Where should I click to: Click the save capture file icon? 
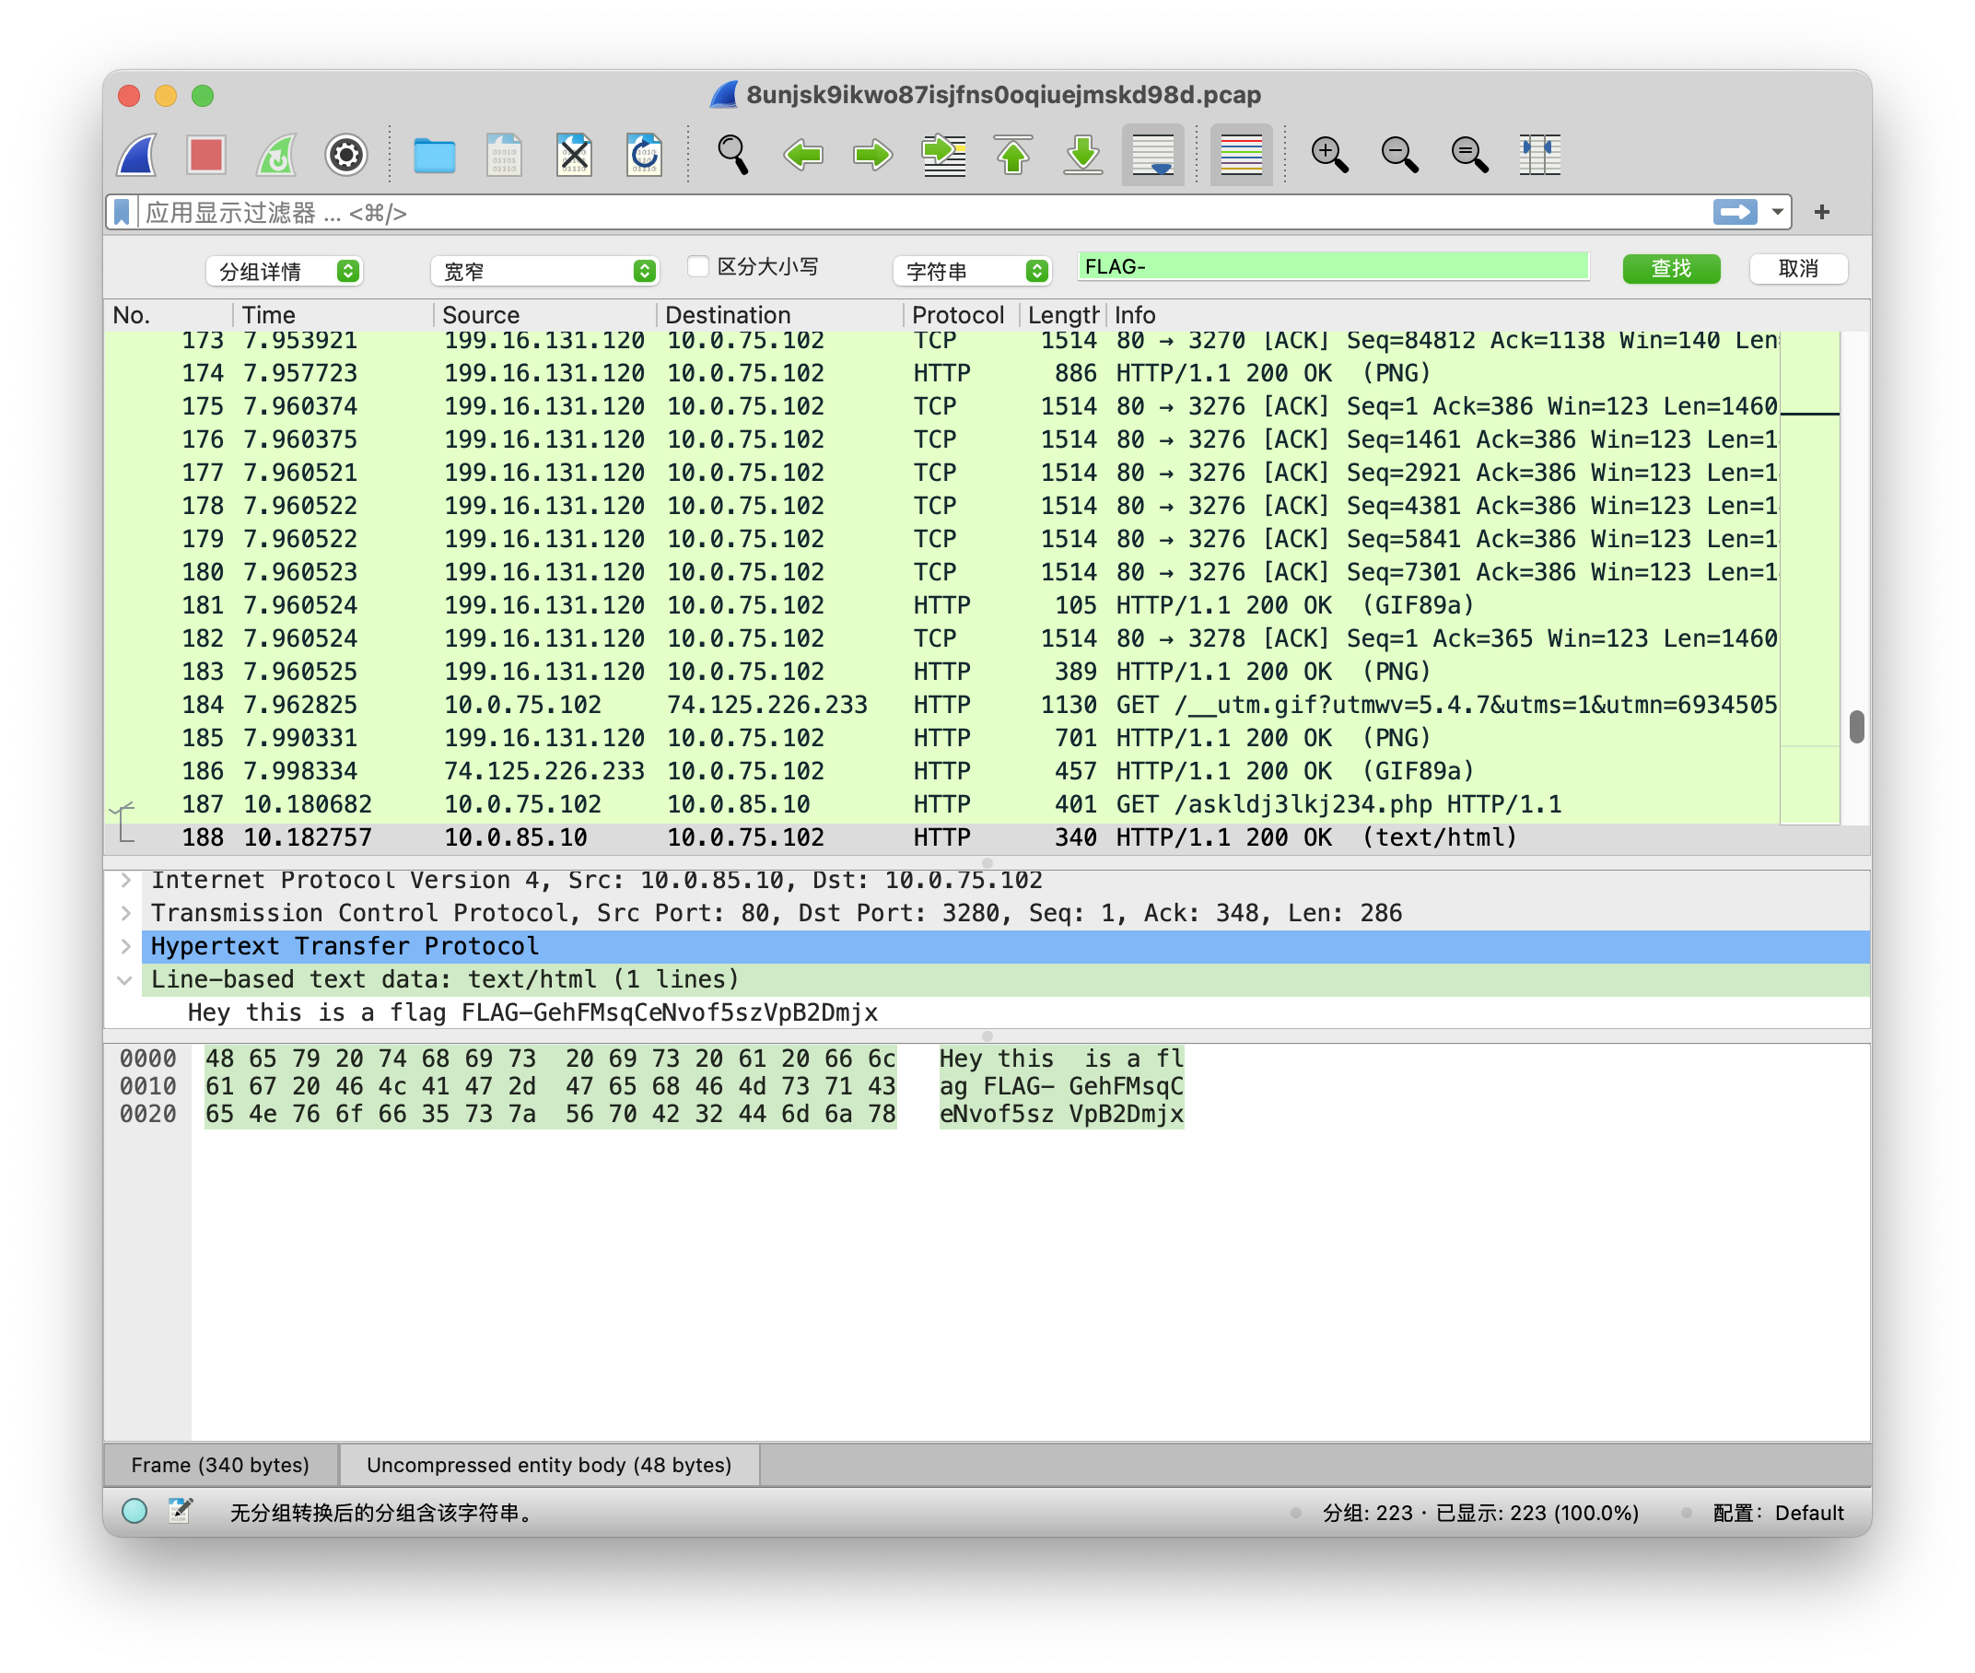[x=504, y=155]
